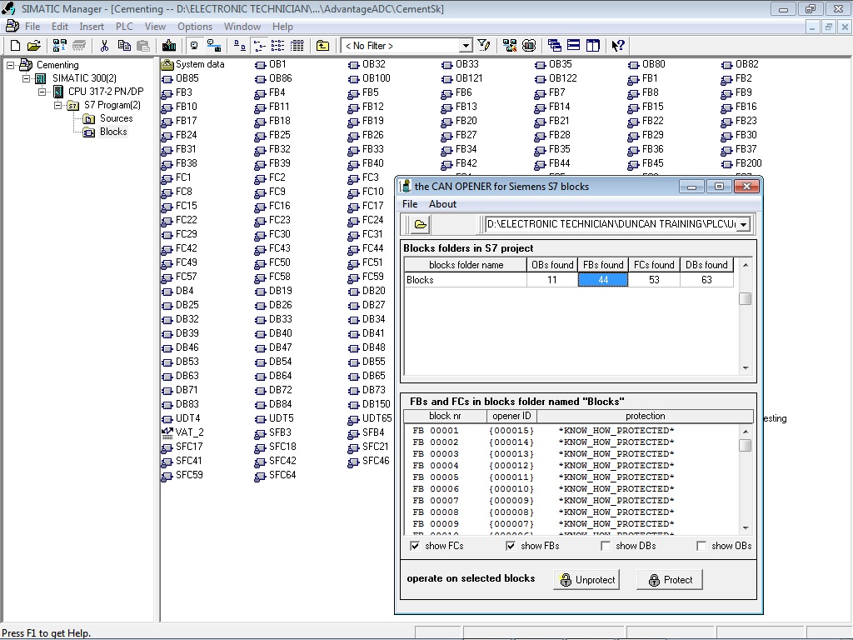Screen dimensions: 853x640
Task: Click the Copy toolbar icon
Action: tap(124, 46)
